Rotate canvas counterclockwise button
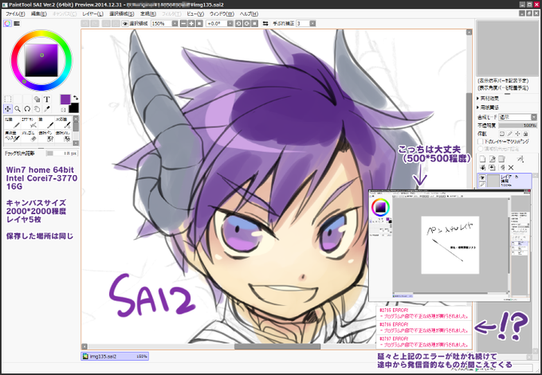The width and height of the screenshot is (542, 375). [x=238, y=23]
